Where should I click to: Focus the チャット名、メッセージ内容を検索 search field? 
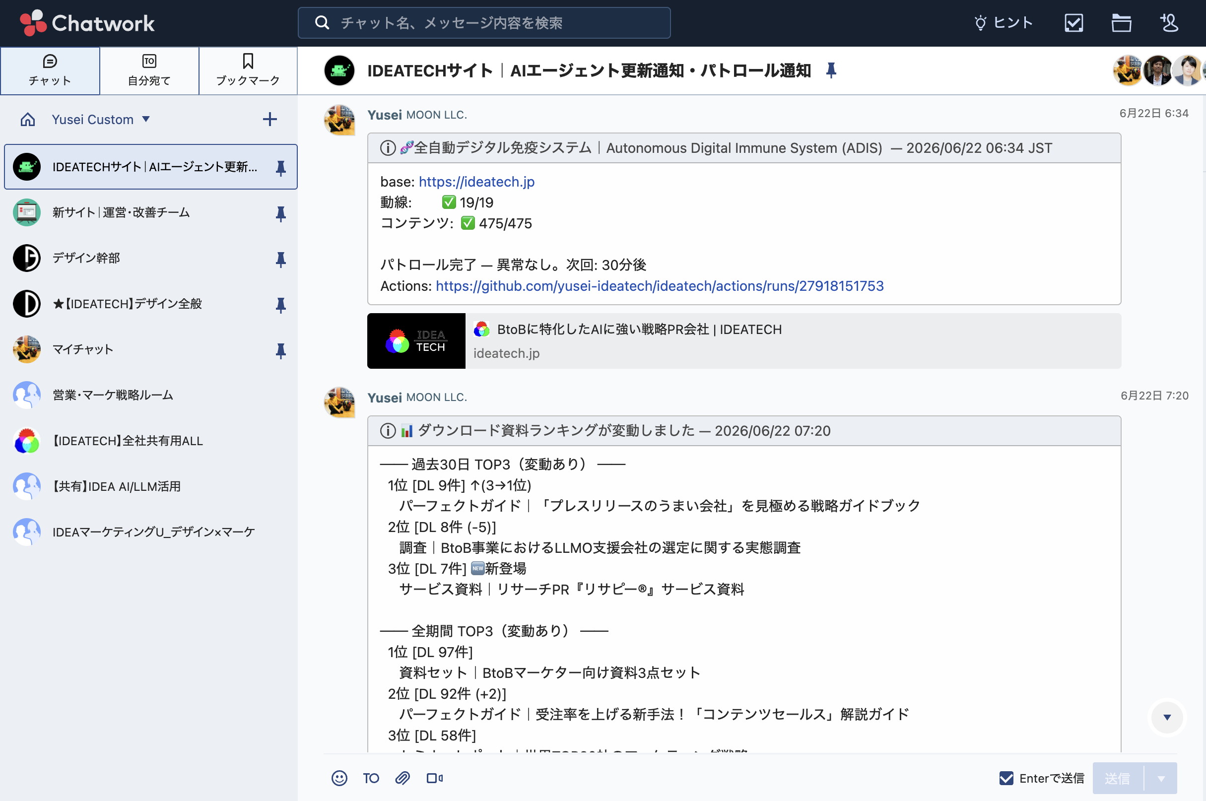point(484,23)
